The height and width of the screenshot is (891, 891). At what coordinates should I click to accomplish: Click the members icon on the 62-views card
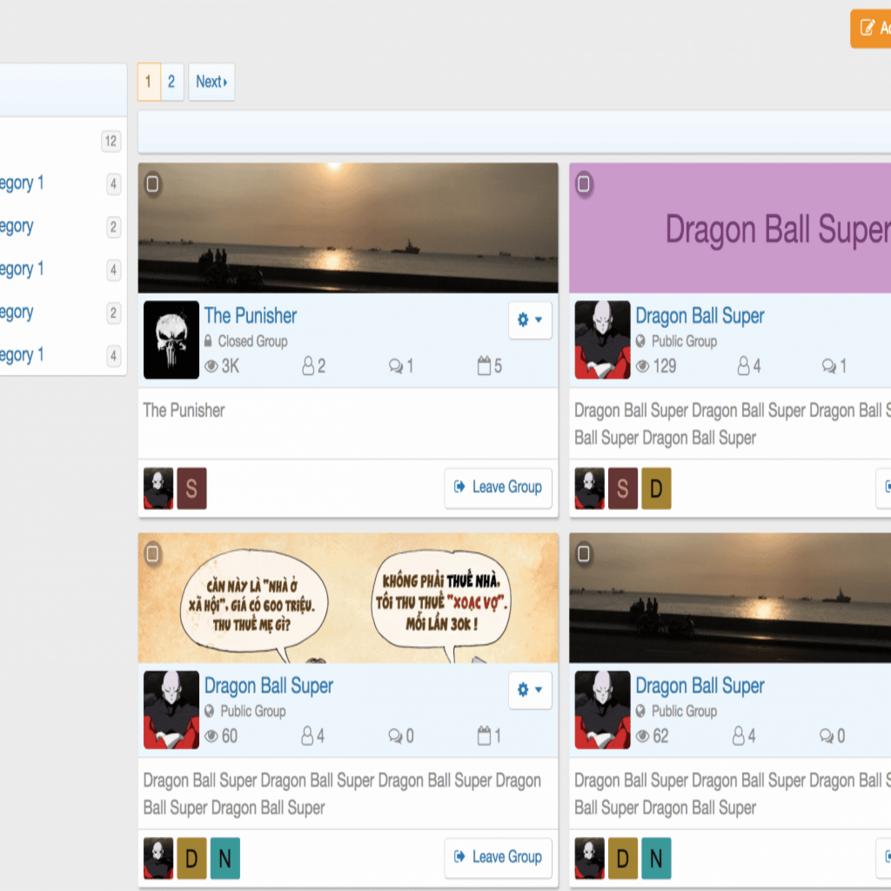[739, 736]
